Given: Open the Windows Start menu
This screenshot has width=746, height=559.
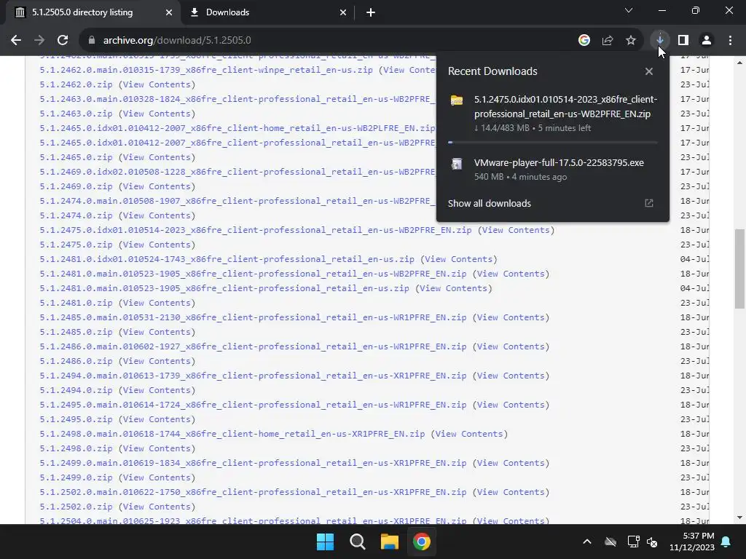Looking at the screenshot, I should (326, 542).
